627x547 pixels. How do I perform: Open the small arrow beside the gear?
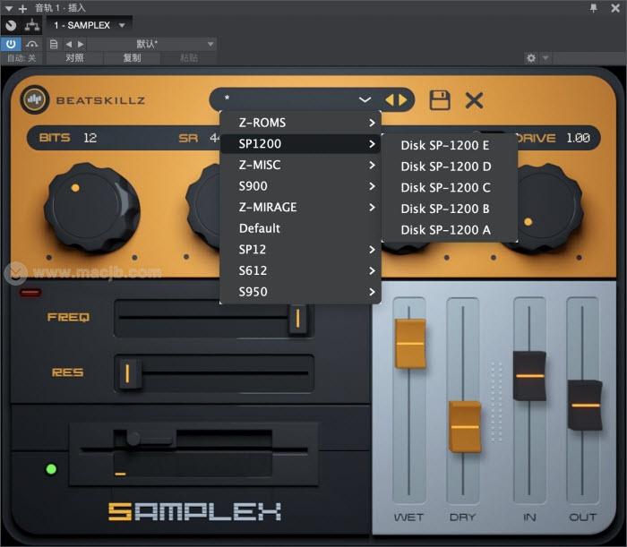pos(545,58)
